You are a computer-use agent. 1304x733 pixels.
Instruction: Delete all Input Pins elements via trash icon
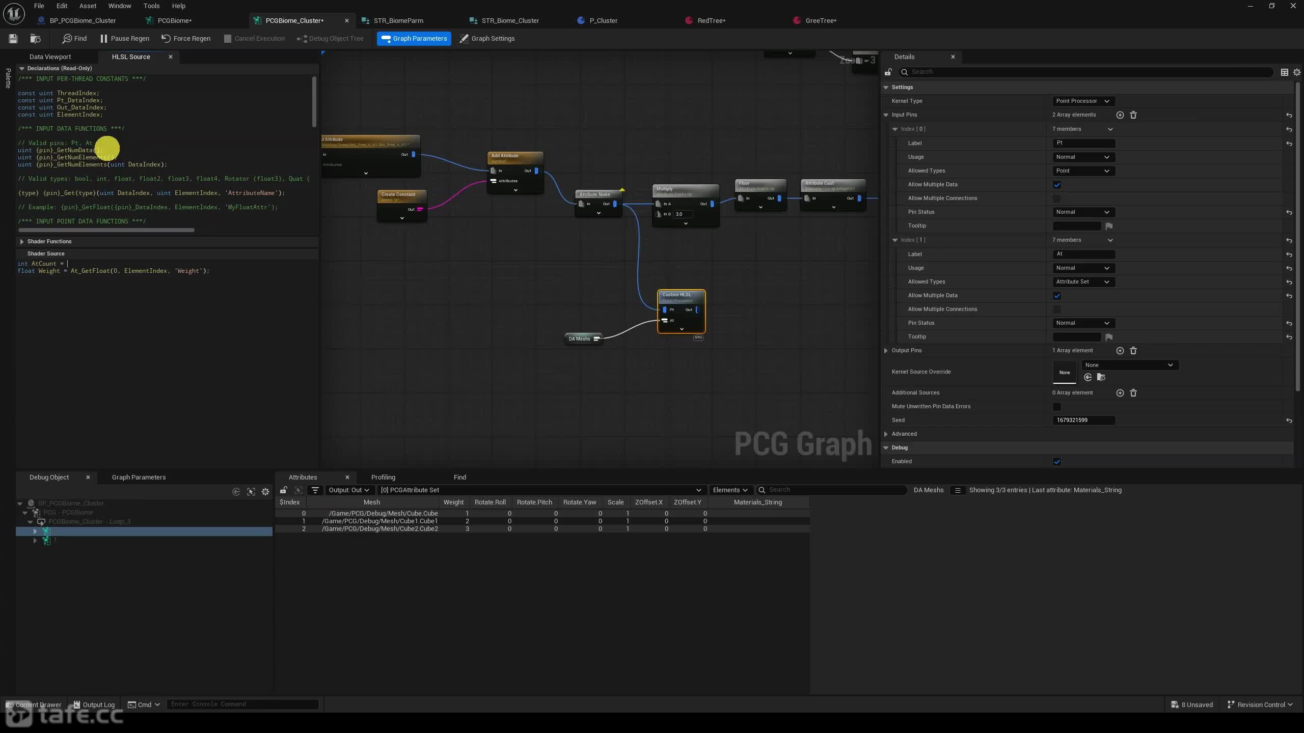[x=1133, y=115]
